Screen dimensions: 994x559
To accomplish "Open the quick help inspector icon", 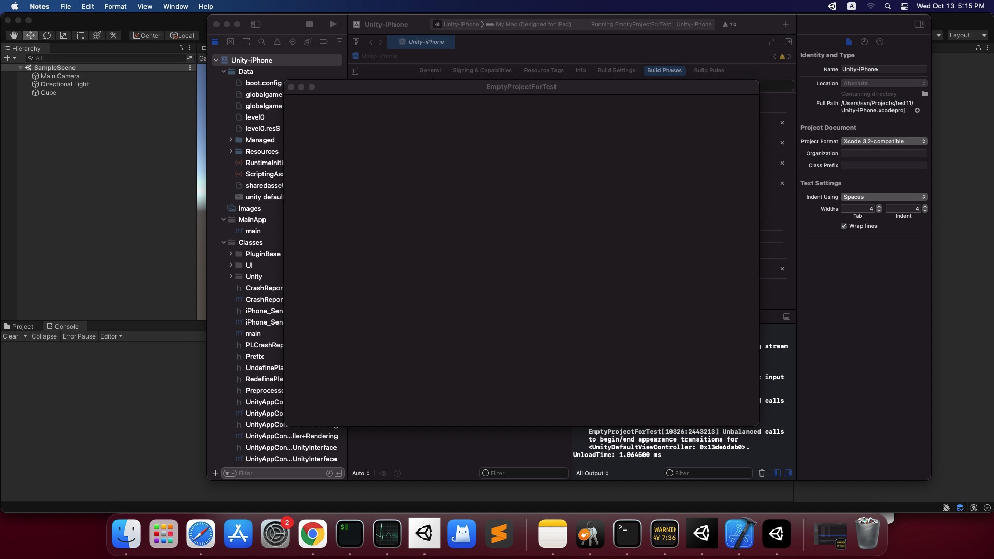I will click(x=880, y=42).
